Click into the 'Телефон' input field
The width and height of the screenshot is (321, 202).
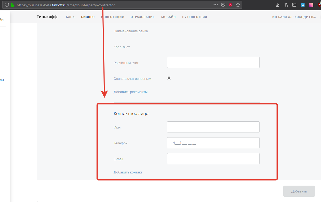click(x=213, y=143)
